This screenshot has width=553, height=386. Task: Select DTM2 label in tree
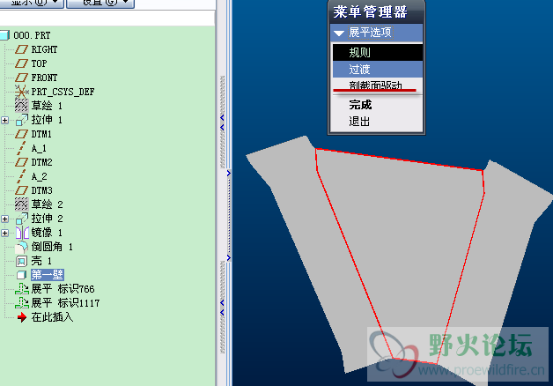click(41, 162)
